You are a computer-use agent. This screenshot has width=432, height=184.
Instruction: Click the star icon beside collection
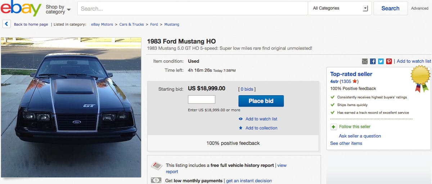pos(241,128)
